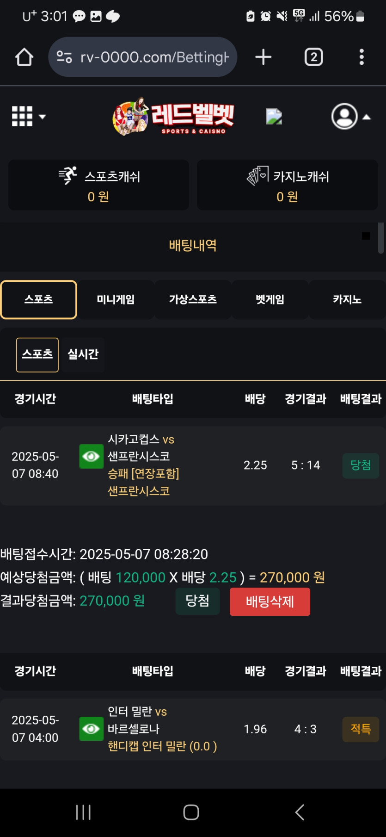This screenshot has width=386, height=837.
Task: Tap the Android back navigation button
Action: coord(300,812)
